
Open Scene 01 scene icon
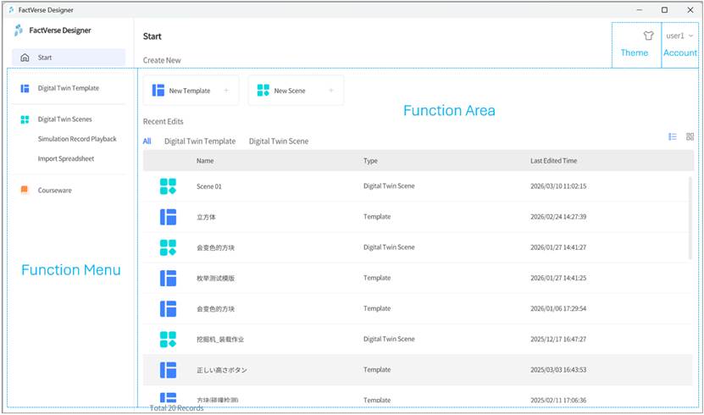pyautogui.click(x=169, y=186)
